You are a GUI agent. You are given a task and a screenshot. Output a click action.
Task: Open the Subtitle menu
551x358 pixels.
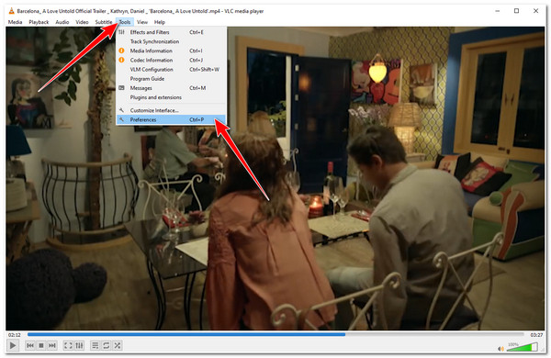pyautogui.click(x=103, y=22)
